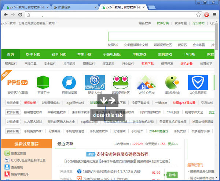Click the green frog 呱呱视频社区 icon
220x181 pixels.
[121, 82]
